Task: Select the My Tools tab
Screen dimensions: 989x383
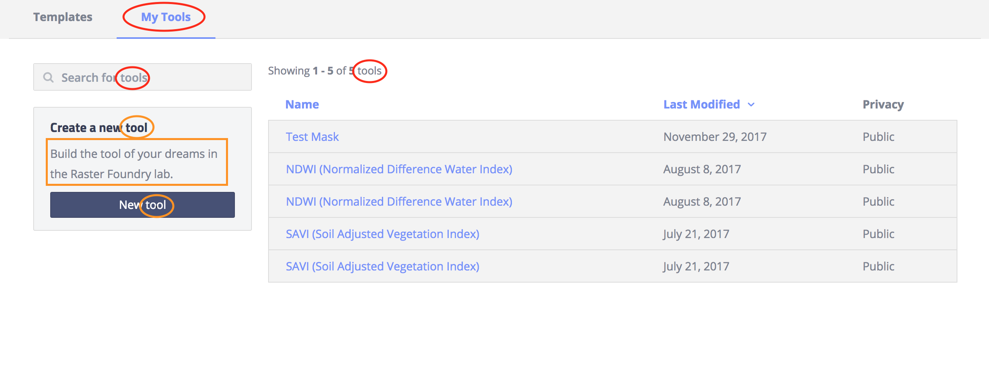Action: [x=165, y=17]
